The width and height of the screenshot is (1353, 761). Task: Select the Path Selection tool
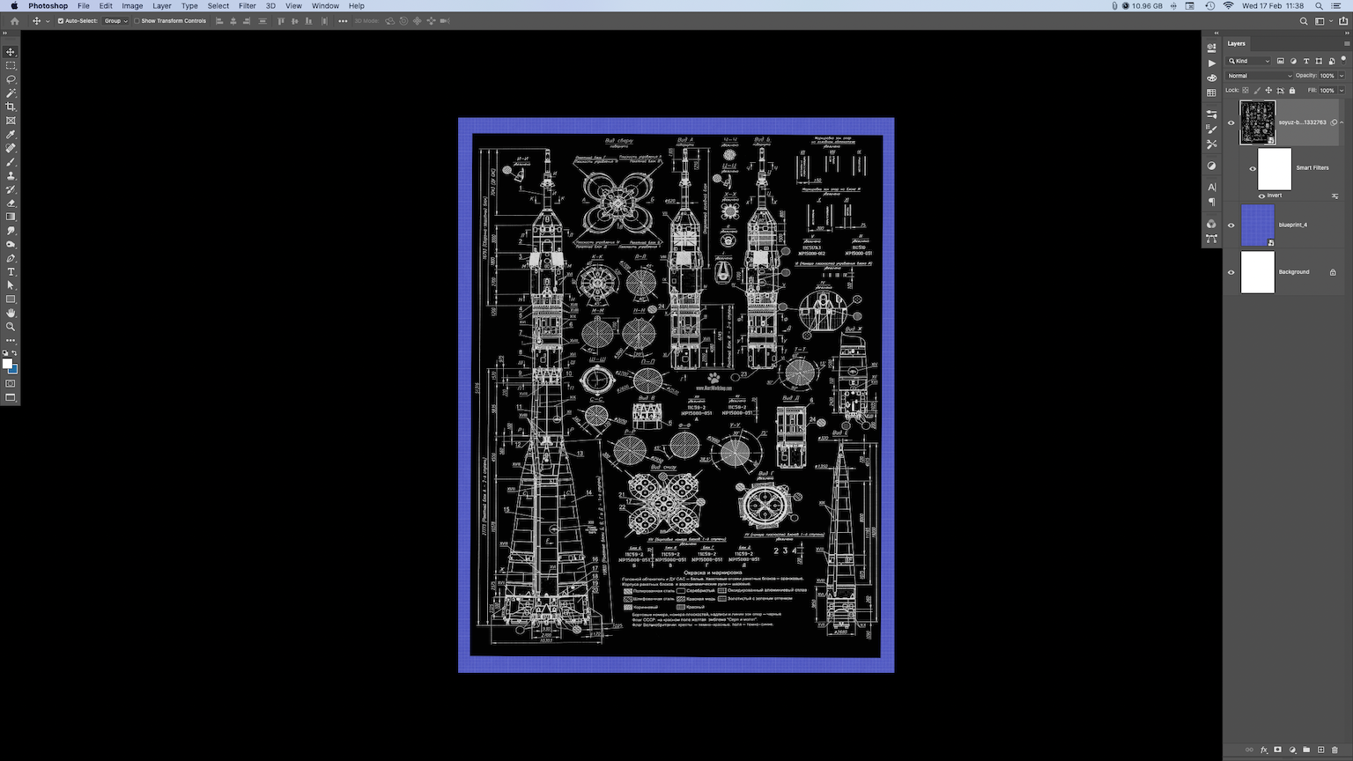pyautogui.click(x=11, y=285)
